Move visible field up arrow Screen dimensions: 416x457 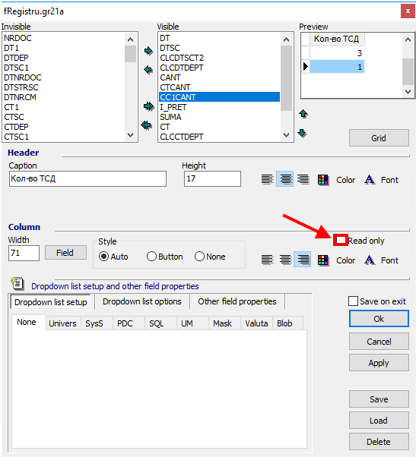tap(303, 114)
